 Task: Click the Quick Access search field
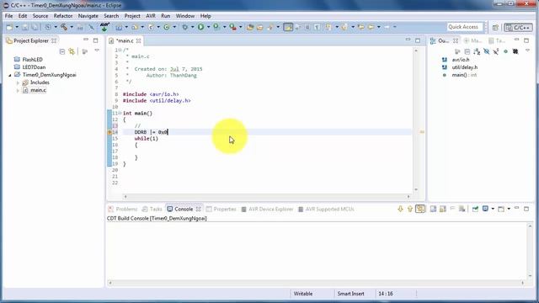click(465, 27)
